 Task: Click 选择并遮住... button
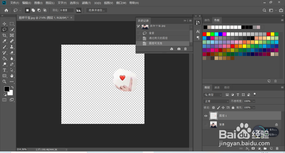[x=97, y=10]
